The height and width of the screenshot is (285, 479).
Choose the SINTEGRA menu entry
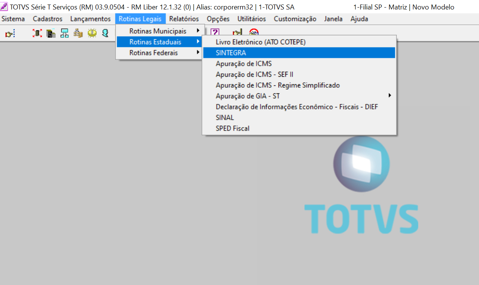[x=299, y=53]
